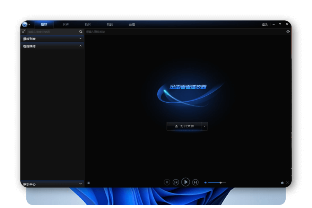Click the Xunlei Kankan logo icon
312x208 pixels.
tap(25, 24)
